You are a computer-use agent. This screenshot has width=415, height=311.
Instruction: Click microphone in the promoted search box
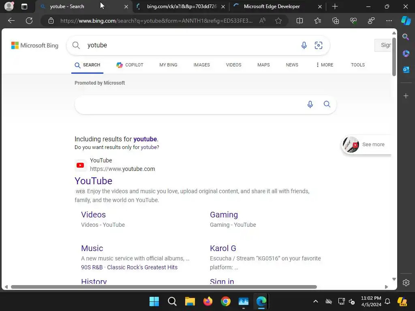[310, 104]
